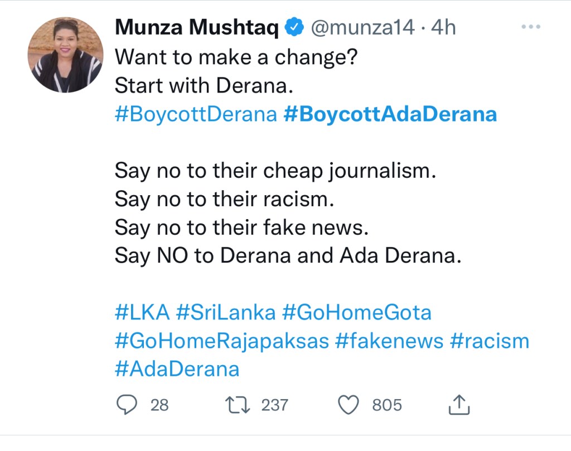The image size is (571, 451).
Task: Open the #SriLanka hashtag
Action: (226, 313)
